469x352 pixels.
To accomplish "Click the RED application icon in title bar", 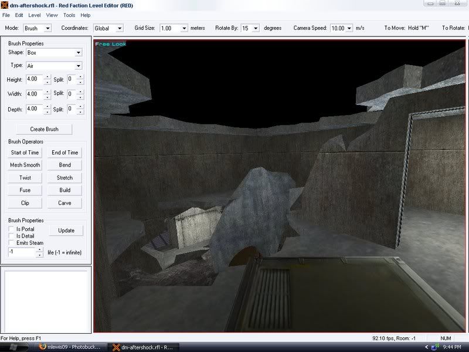I will (x=4, y=5).
